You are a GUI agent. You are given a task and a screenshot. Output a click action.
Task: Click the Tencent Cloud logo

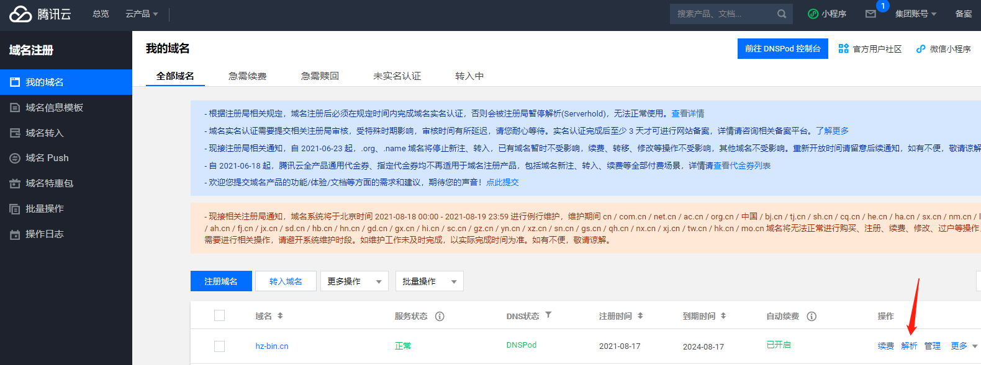tap(40, 14)
